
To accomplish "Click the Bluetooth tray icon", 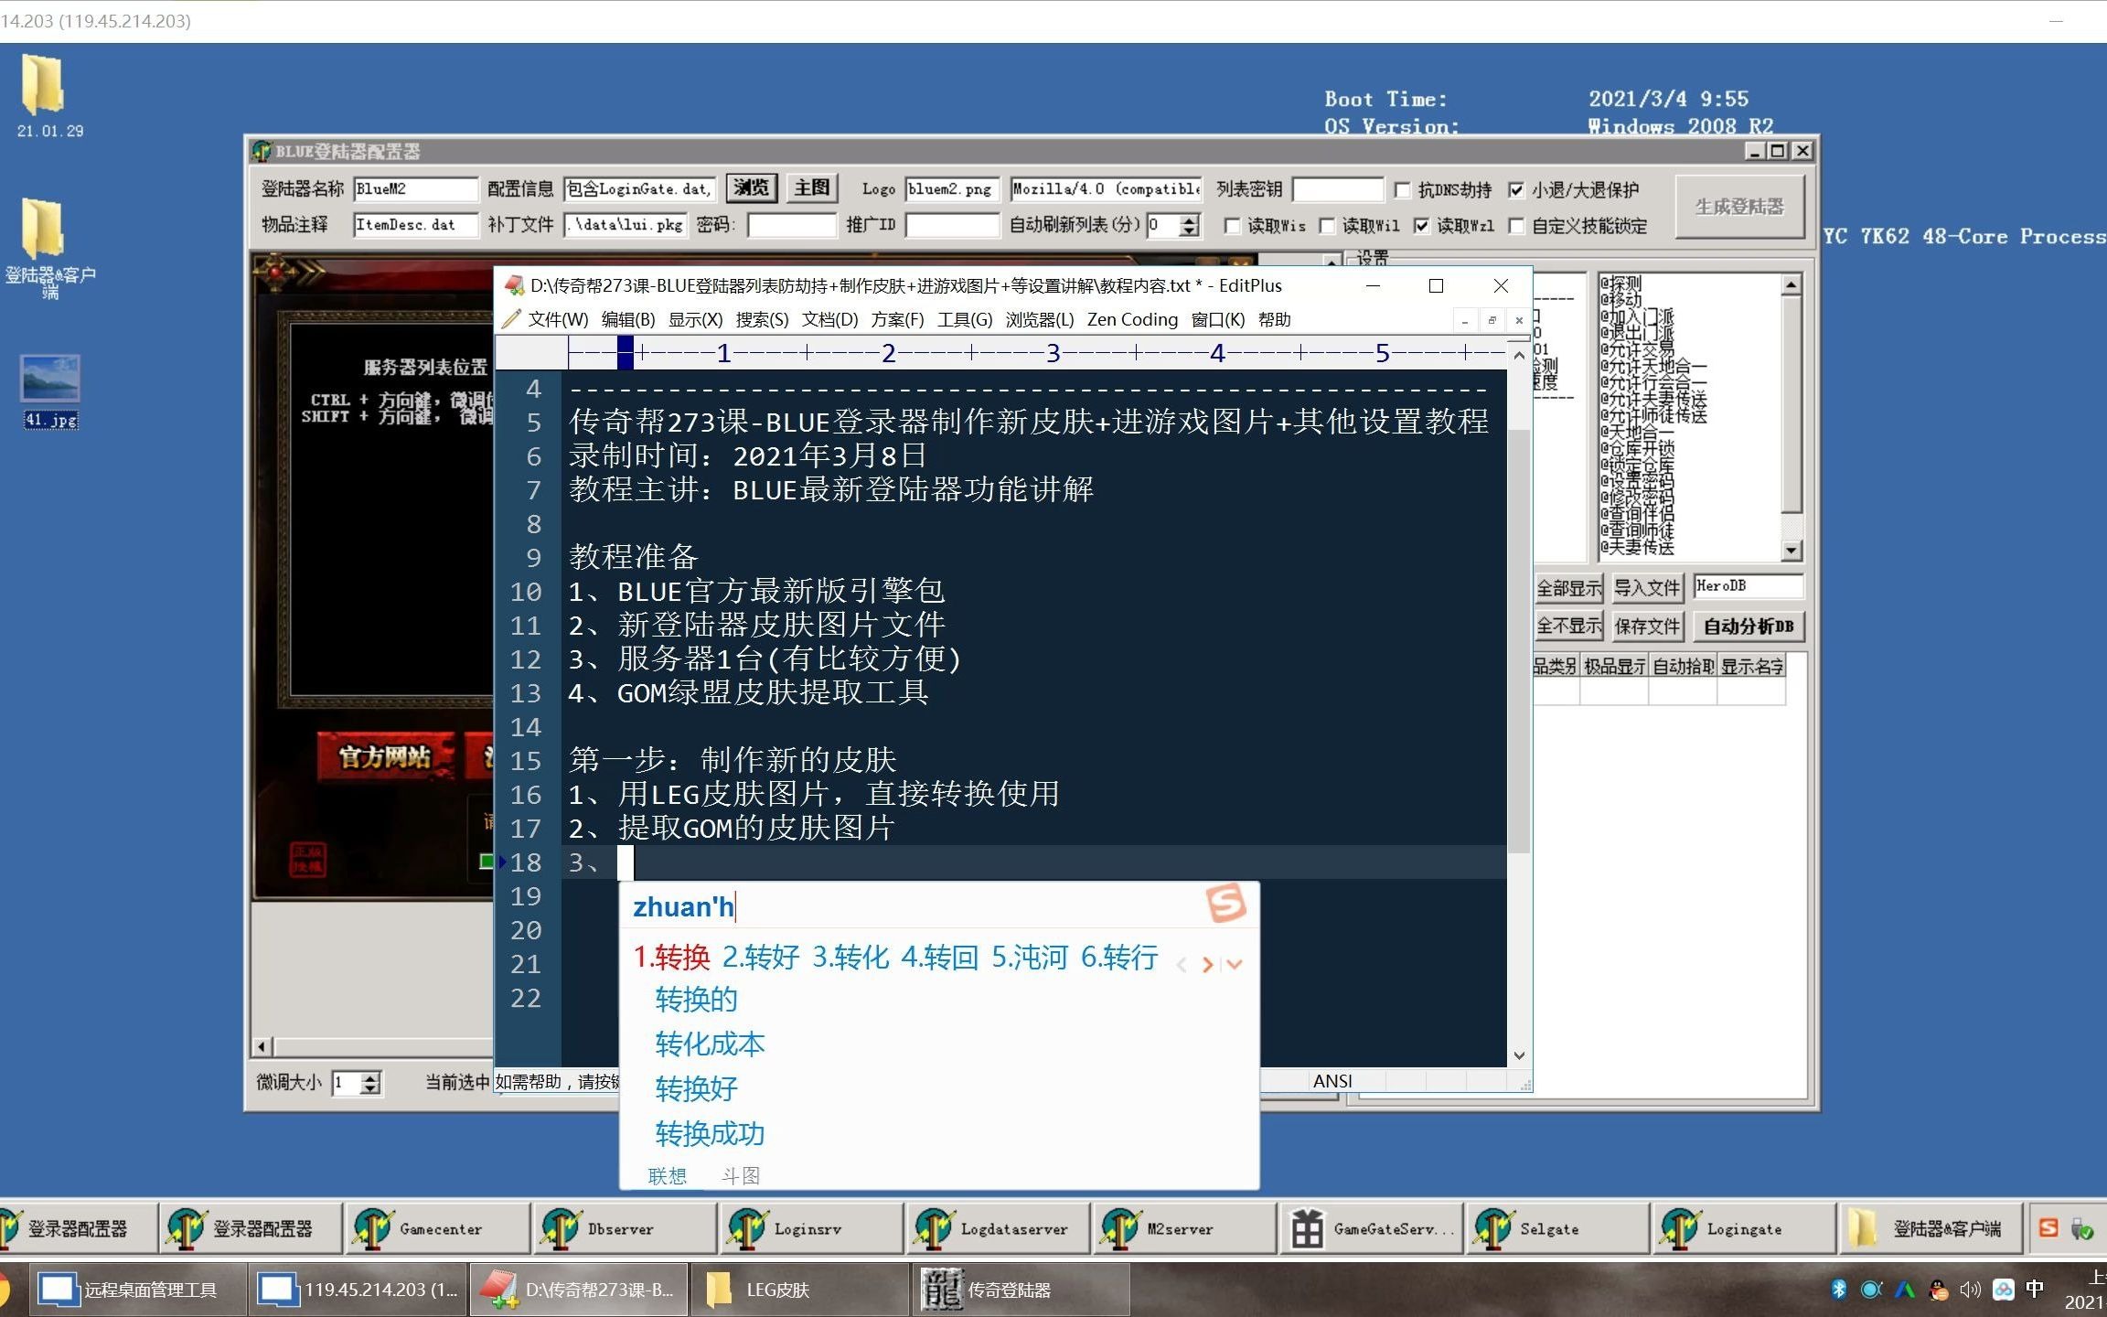I will click(x=1838, y=1290).
